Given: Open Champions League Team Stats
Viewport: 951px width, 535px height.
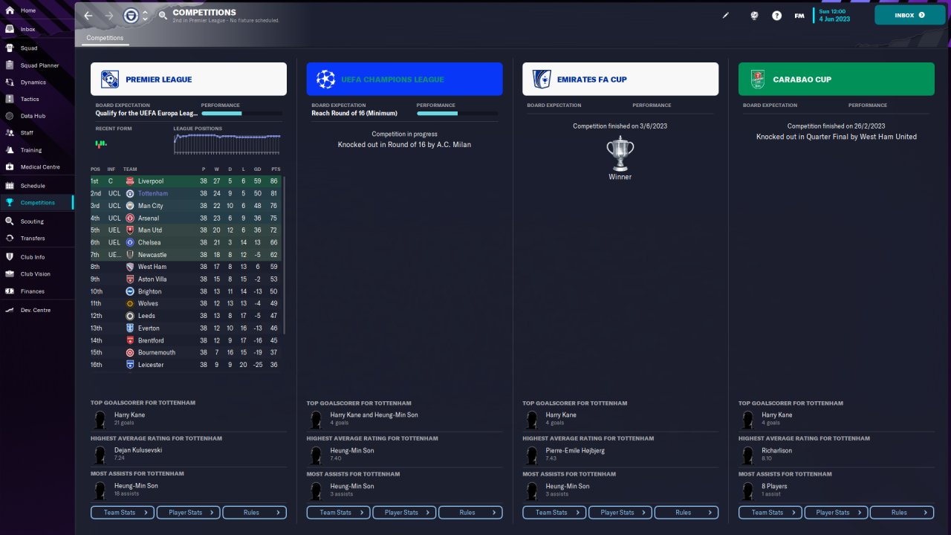Looking at the screenshot, I should [x=339, y=512].
